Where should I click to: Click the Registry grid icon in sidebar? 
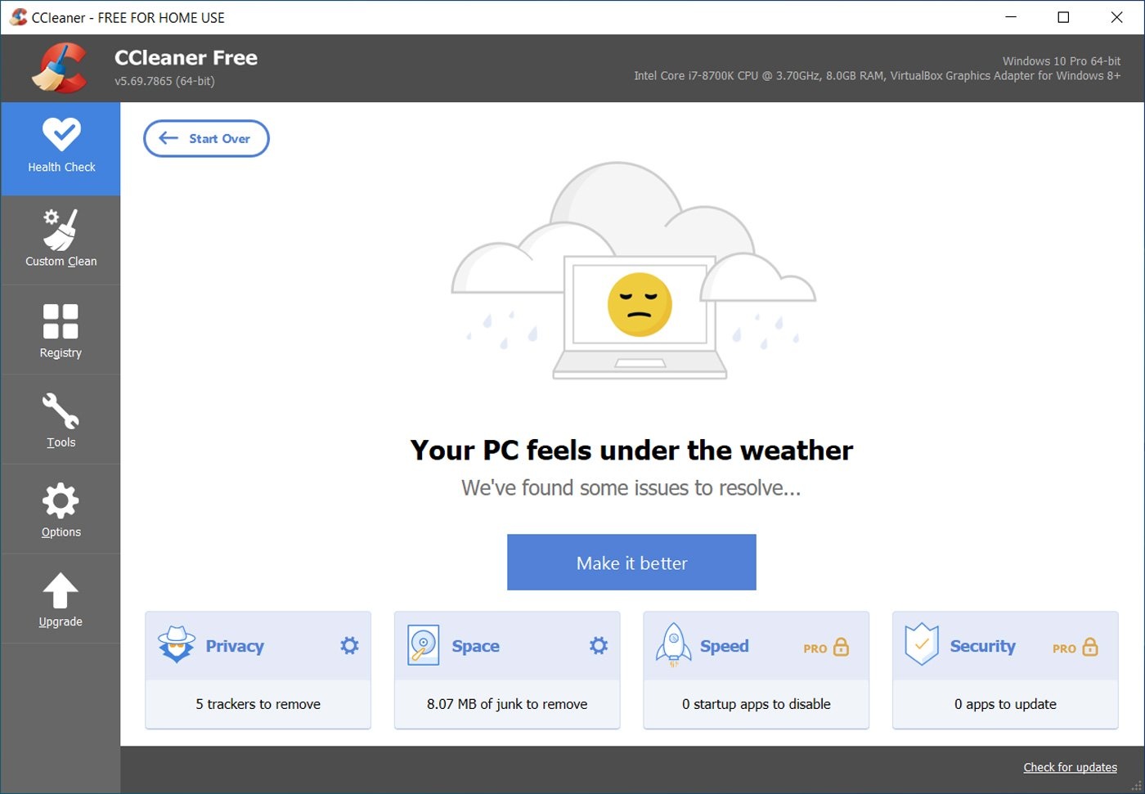[61, 320]
